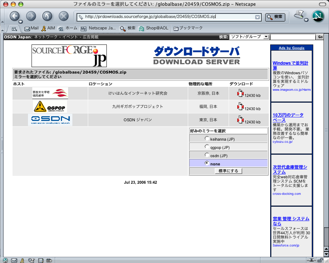Click the OSDN host logo
This screenshot has height=263, width=329.
50,120
